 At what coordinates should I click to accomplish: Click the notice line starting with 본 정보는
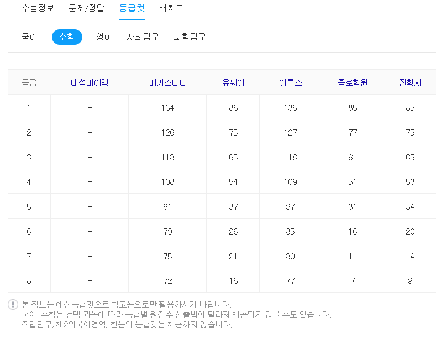[127, 304]
